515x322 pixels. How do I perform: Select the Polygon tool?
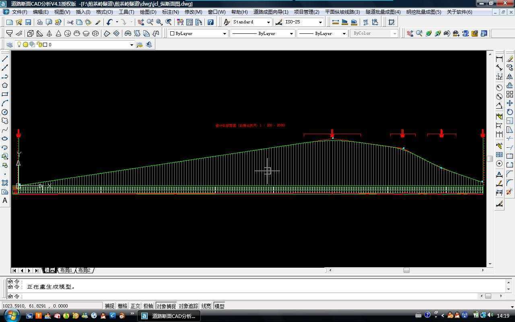(5, 85)
